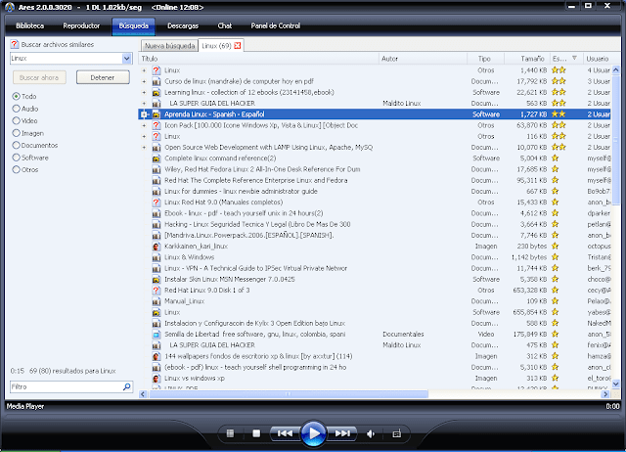Expand the Aprenda Linux - Spanish row
The height and width of the screenshot is (452, 626).
[144, 114]
